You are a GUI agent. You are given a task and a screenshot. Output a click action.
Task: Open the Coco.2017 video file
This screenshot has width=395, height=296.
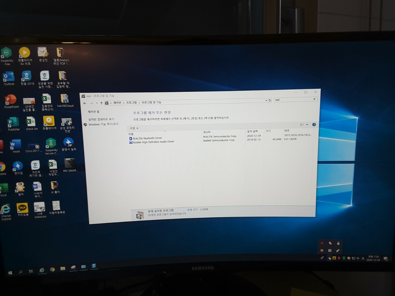tap(33, 147)
